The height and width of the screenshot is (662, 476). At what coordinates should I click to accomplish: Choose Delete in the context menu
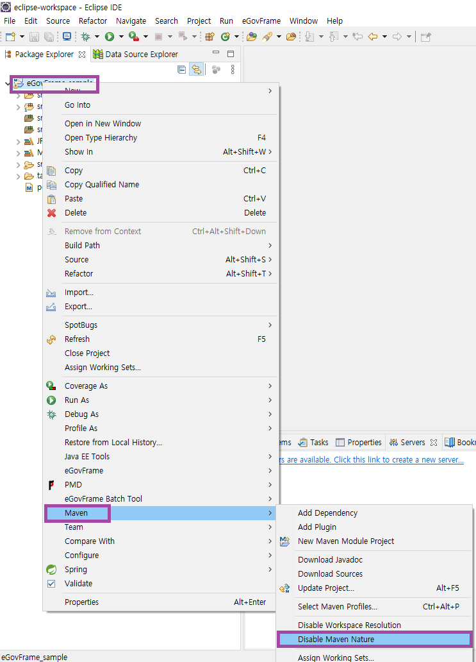(x=160, y=213)
